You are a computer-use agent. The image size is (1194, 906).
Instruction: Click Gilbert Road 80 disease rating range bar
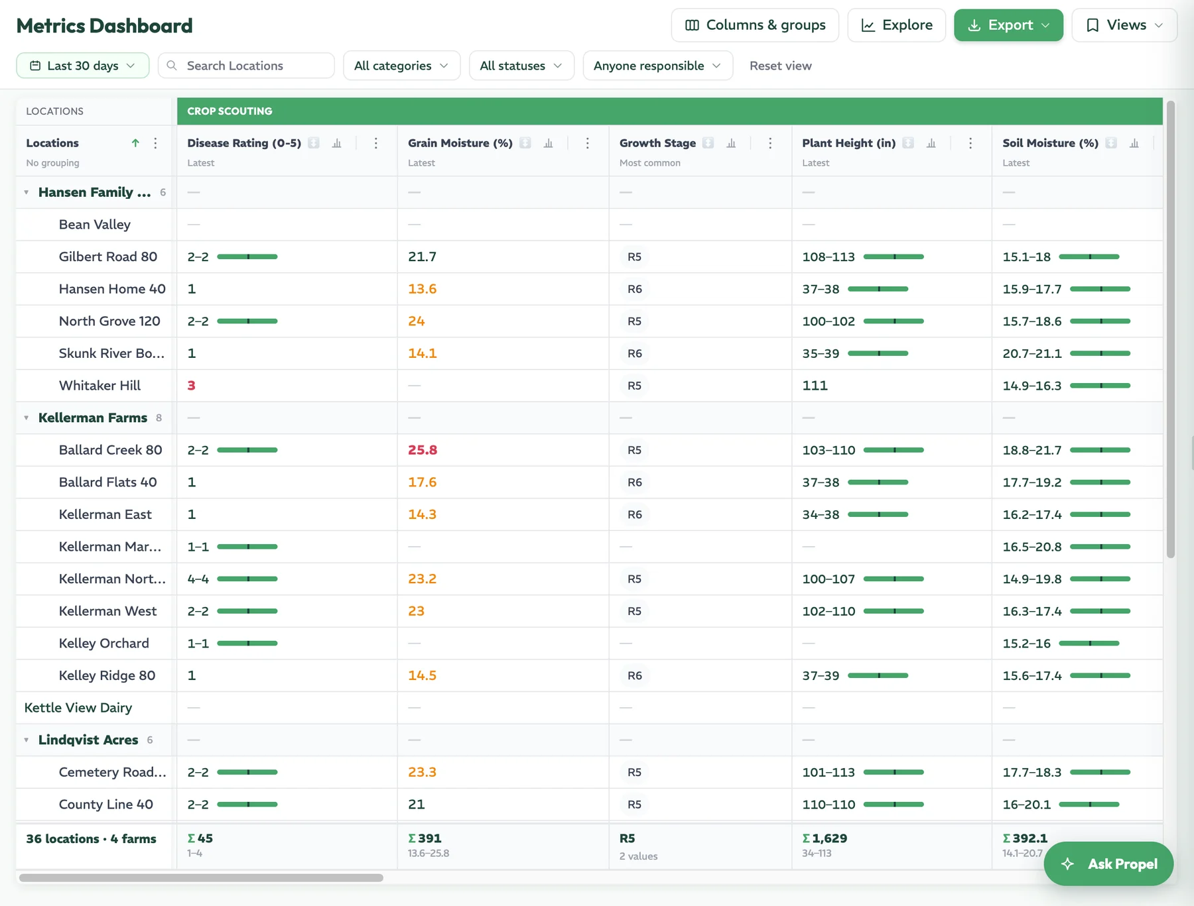247,256
